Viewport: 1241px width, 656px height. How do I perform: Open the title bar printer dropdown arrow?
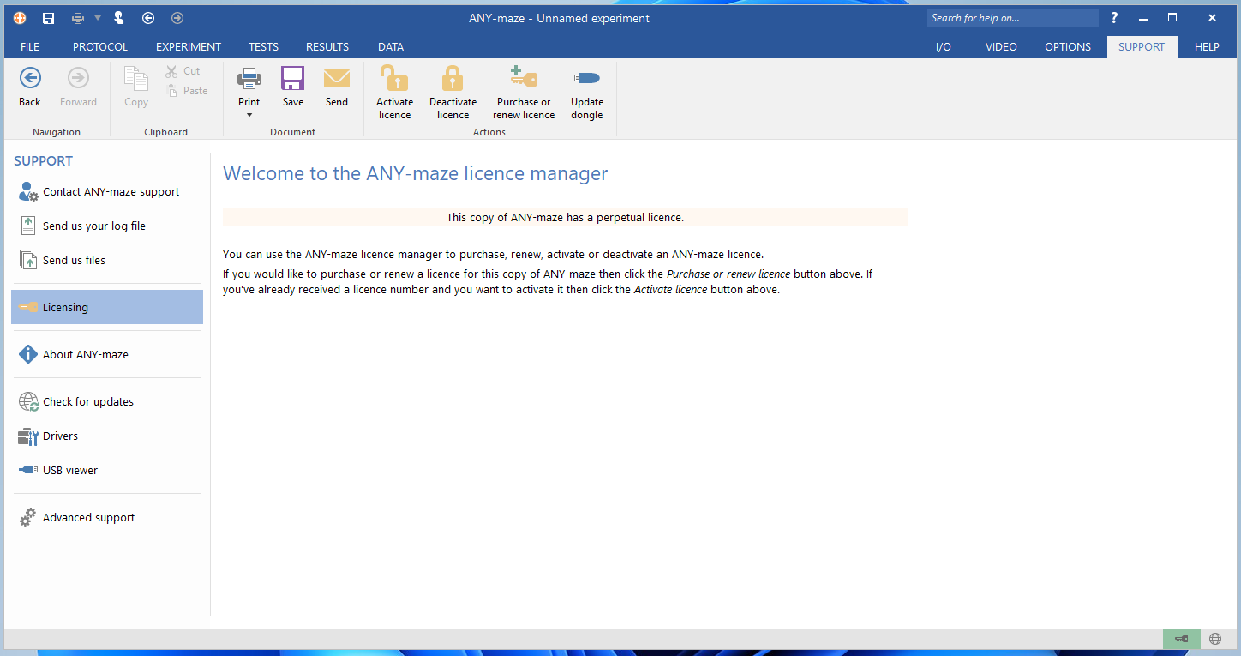tap(98, 18)
